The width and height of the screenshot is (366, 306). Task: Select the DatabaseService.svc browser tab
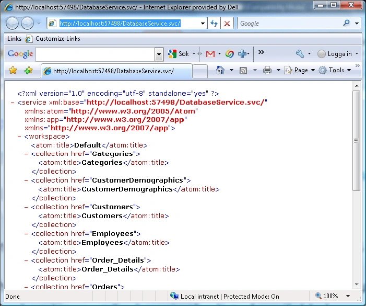click(116, 71)
